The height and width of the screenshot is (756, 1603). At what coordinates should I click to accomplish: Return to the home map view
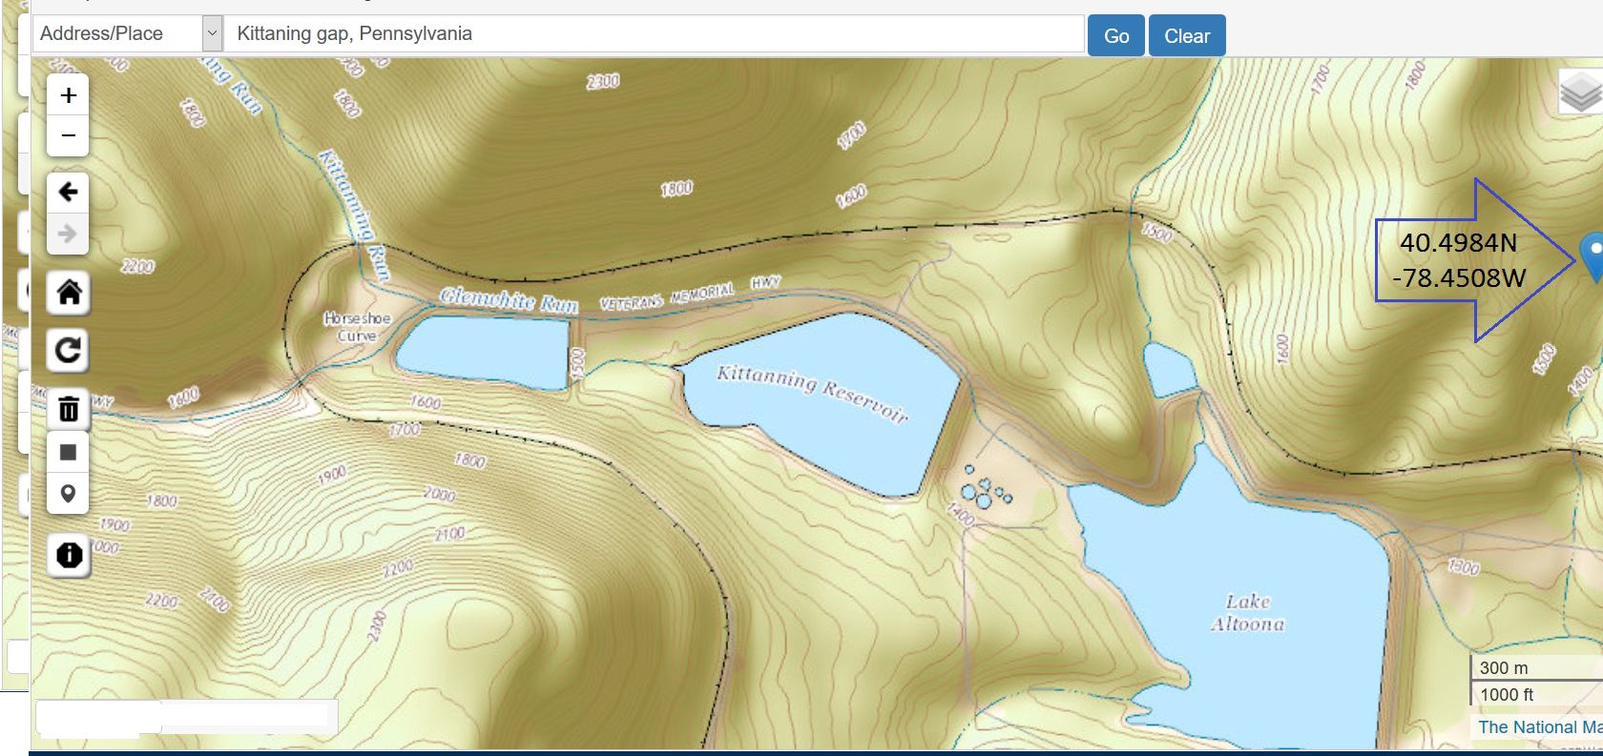coord(68,292)
